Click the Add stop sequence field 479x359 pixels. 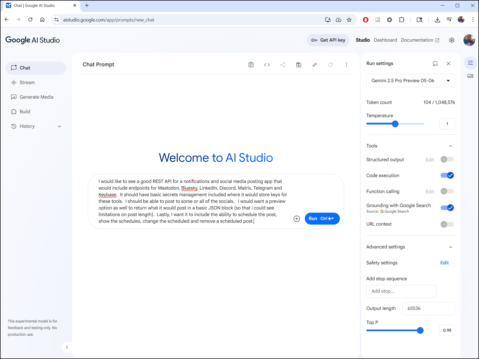click(401, 291)
